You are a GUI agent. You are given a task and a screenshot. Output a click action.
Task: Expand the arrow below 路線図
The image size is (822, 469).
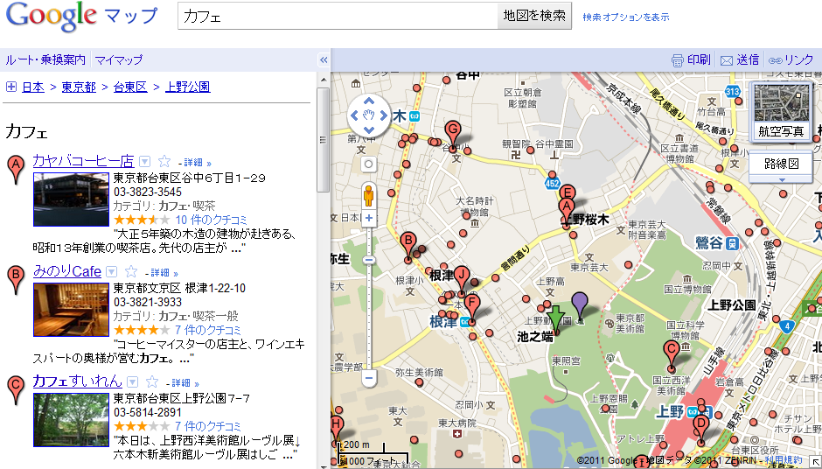tap(782, 179)
